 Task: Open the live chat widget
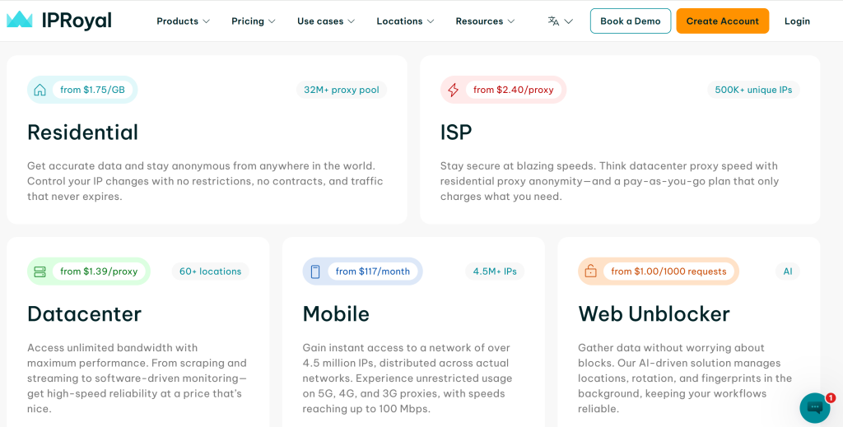[815, 407]
